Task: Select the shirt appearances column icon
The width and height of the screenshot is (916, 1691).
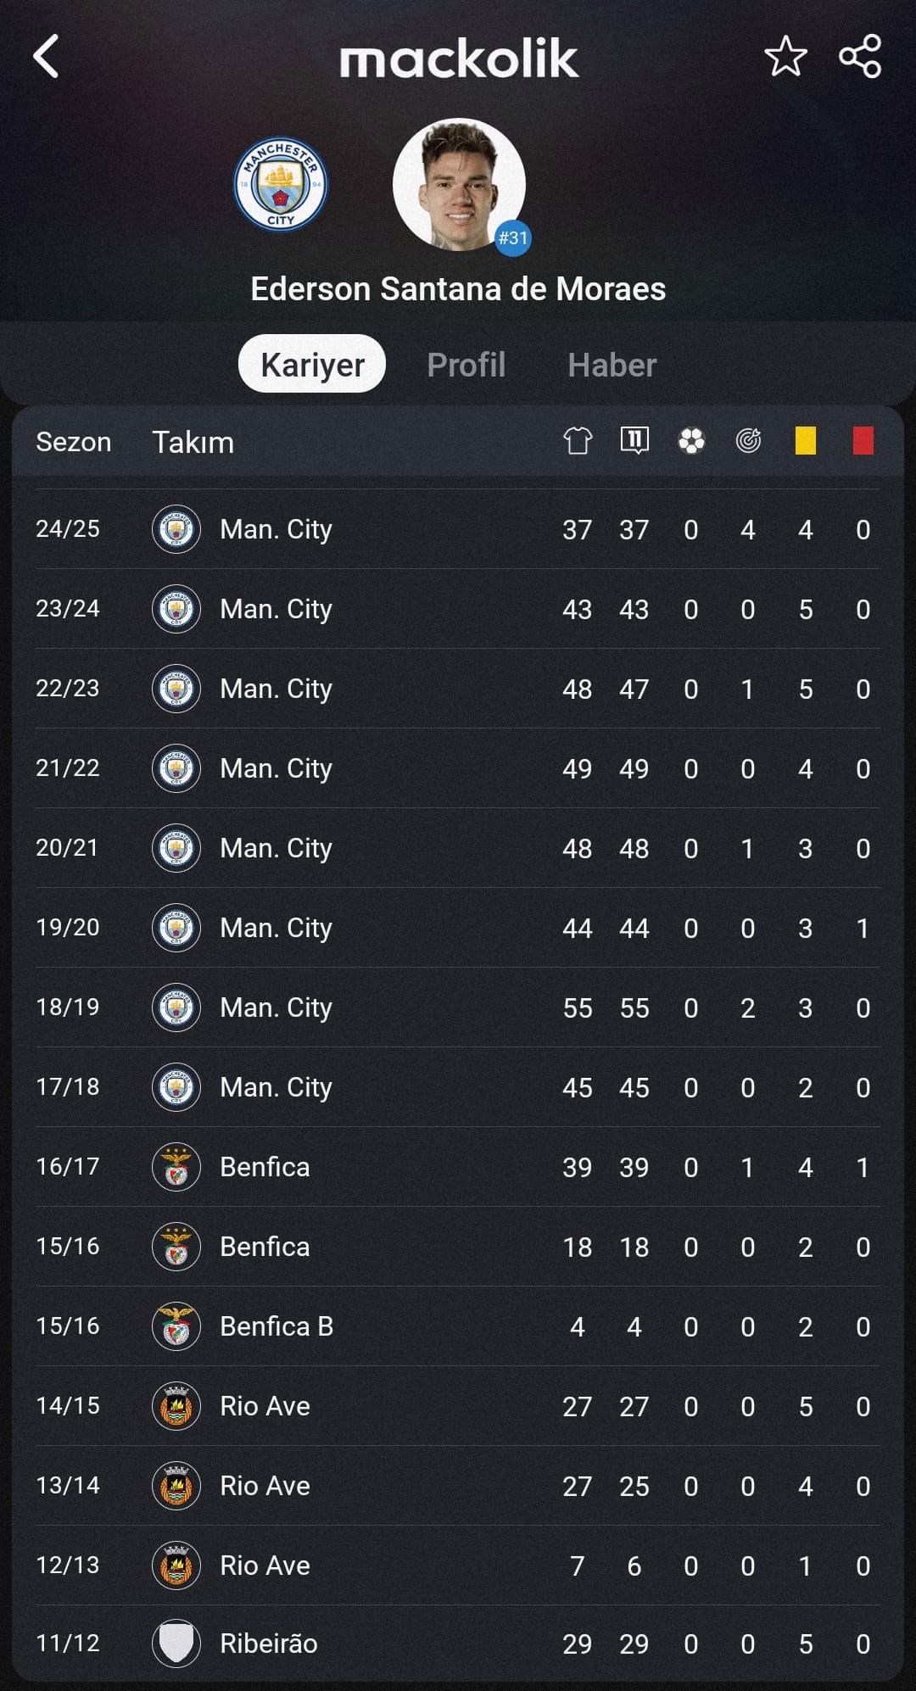Action: point(578,441)
